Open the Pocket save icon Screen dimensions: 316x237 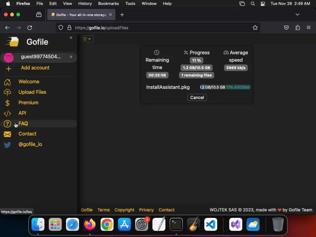pyautogui.click(x=286, y=28)
